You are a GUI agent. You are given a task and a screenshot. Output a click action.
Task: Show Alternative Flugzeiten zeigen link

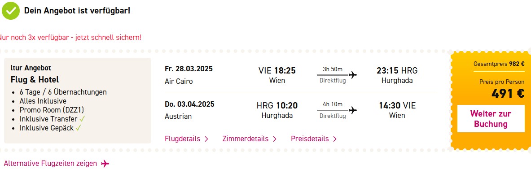pos(50,164)
